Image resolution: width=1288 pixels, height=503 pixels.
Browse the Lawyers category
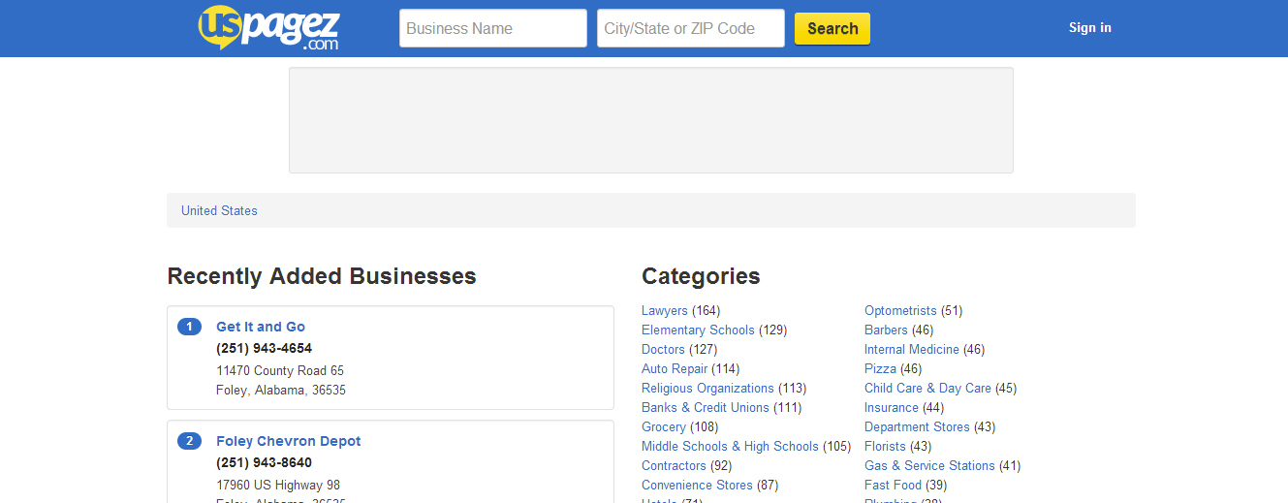pos(664,311)
